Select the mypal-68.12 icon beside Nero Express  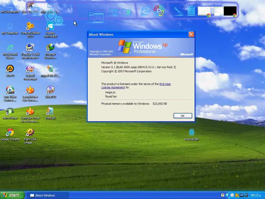point(50,7)
